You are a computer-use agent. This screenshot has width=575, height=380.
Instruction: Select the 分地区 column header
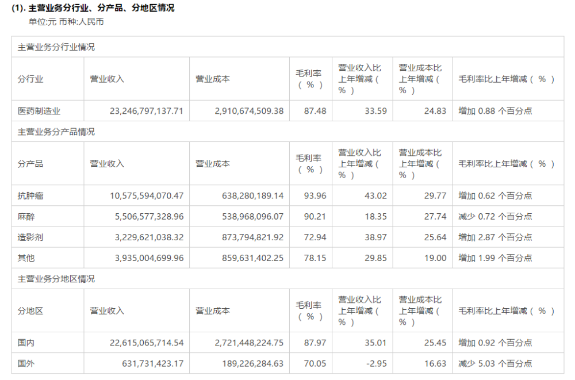tap(30, 310)
